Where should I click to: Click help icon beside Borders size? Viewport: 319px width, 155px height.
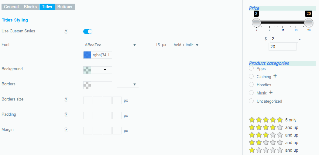click(66, 100)
